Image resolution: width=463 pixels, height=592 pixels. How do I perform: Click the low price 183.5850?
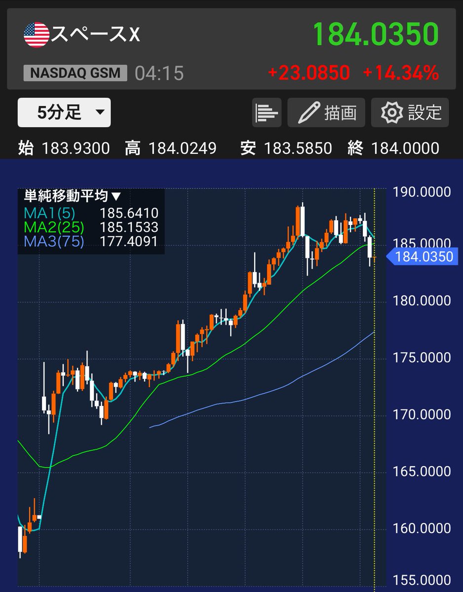point(298,148)
